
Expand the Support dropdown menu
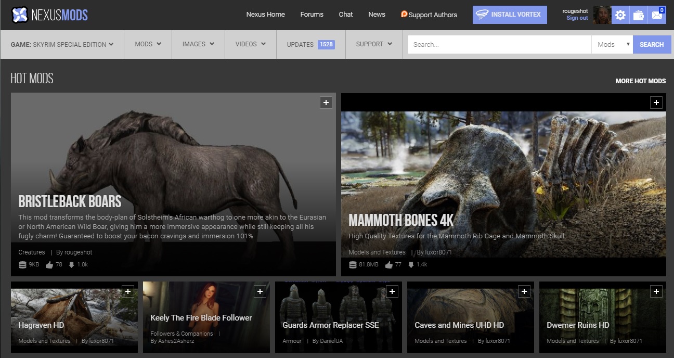[x=374, y=44]
